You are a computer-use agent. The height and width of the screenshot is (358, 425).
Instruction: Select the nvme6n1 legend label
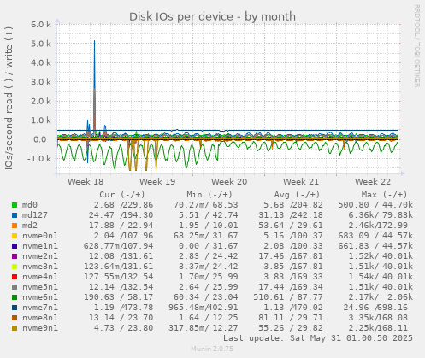[40, 297]
